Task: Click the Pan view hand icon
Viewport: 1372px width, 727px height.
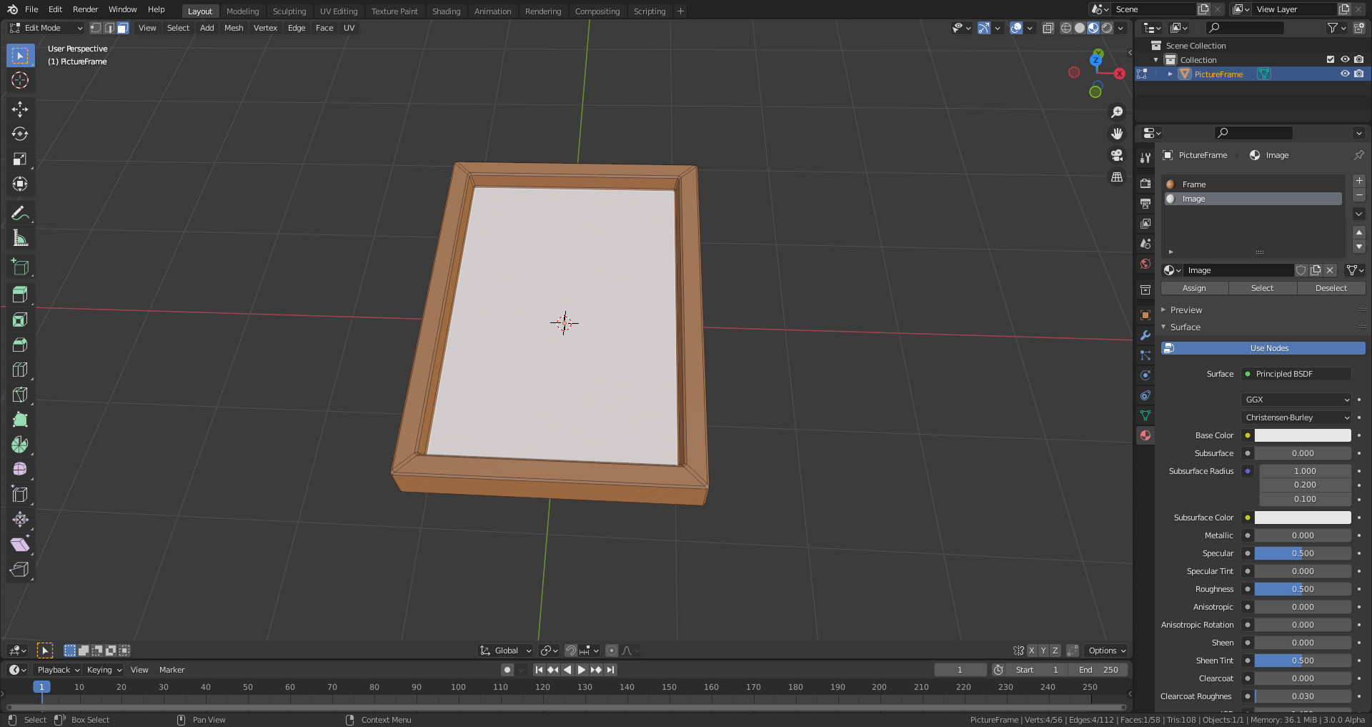Action: point(1117,134)
